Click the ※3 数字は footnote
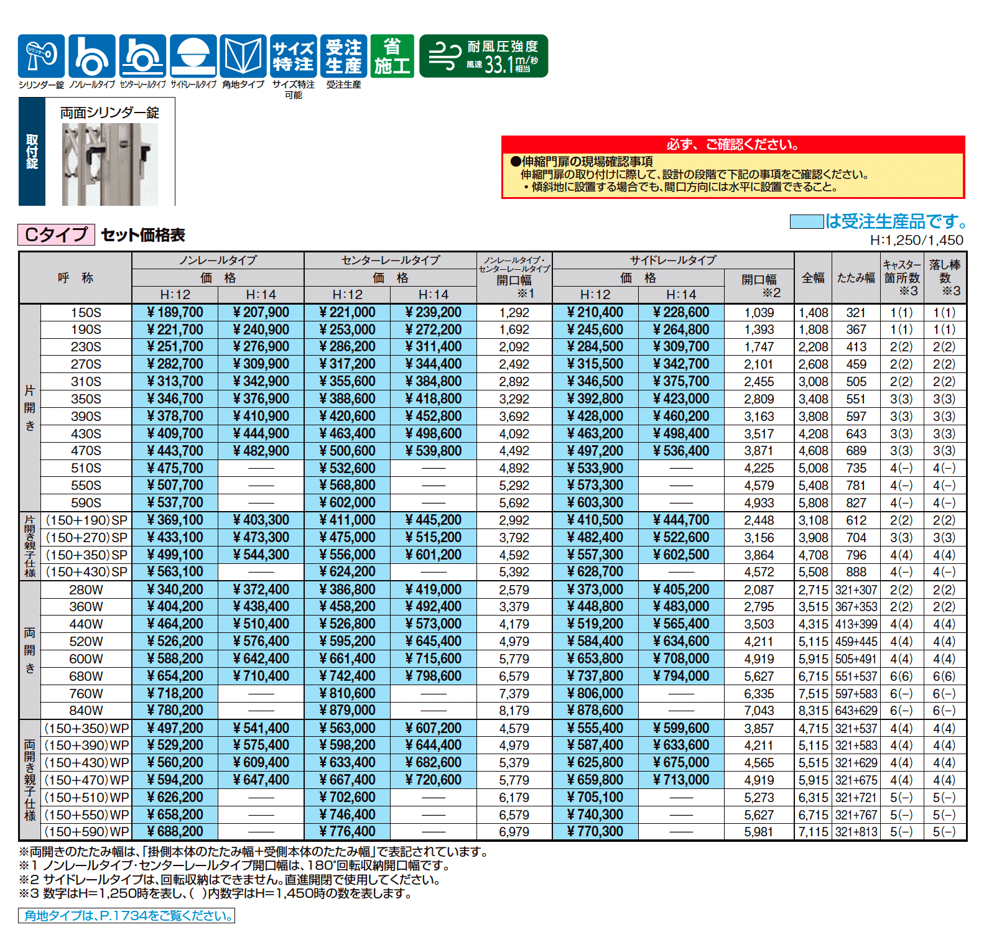 [x=215, y=894]
